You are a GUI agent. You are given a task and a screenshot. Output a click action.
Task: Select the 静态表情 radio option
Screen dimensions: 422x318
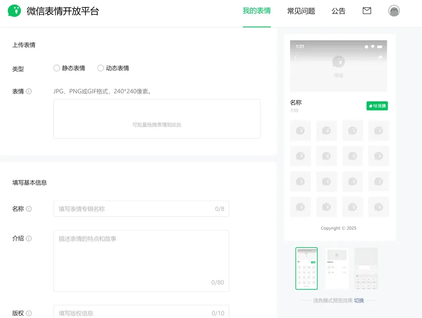pos(57,68)
